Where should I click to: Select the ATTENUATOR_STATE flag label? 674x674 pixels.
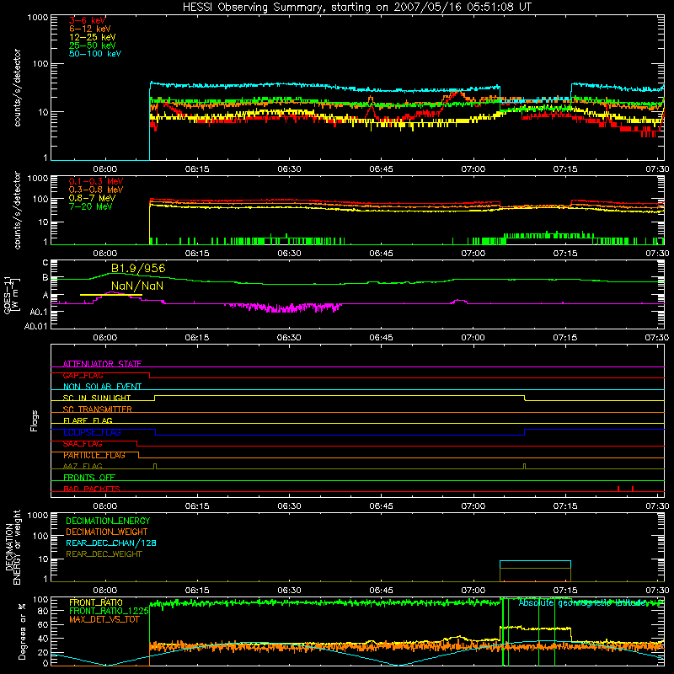pyautogui.click(x=102, y=364)
